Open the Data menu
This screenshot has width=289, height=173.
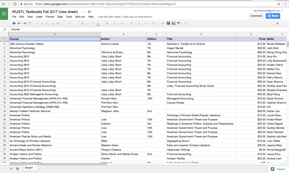[x=60, y=17]
